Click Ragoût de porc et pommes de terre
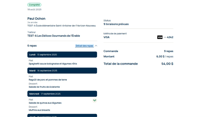Viewport: 209px width, 117px height. coord(48,80)
